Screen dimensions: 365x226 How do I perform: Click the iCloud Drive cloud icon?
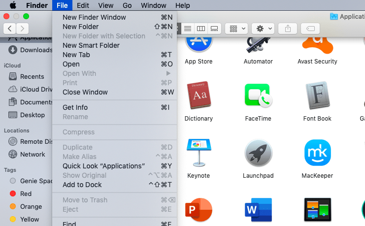click(x=13, y=89)
